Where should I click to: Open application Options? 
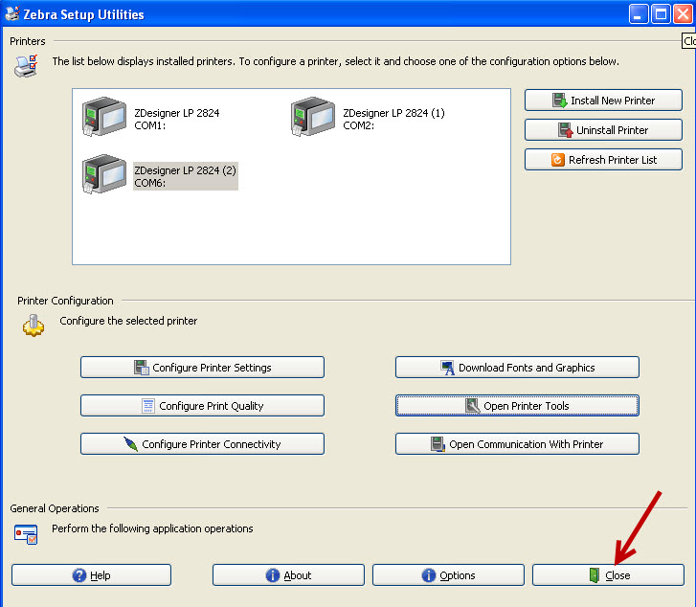pos(448,575)
